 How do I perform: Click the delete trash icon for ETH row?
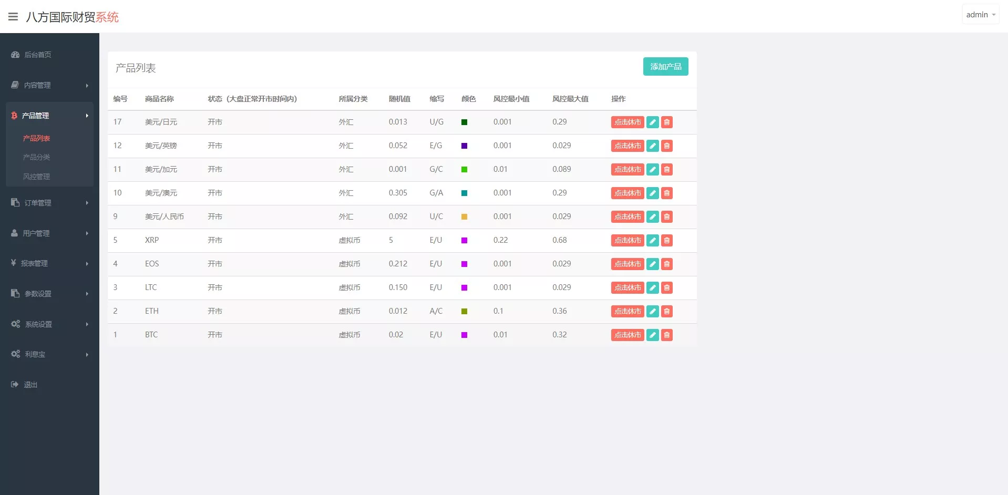(666, 311)
